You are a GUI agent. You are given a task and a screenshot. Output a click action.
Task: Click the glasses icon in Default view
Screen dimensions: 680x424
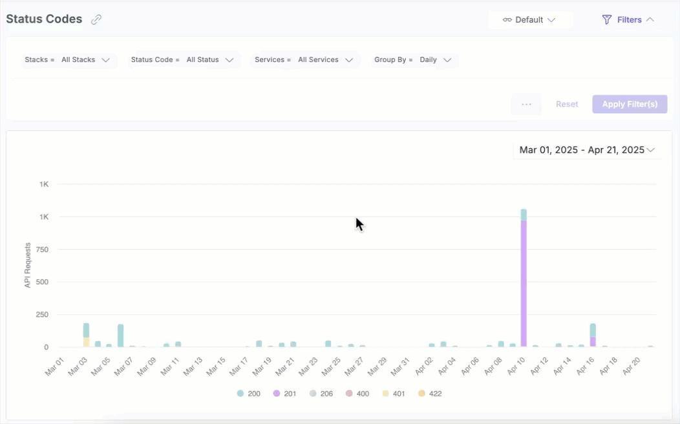coord(507,20)
